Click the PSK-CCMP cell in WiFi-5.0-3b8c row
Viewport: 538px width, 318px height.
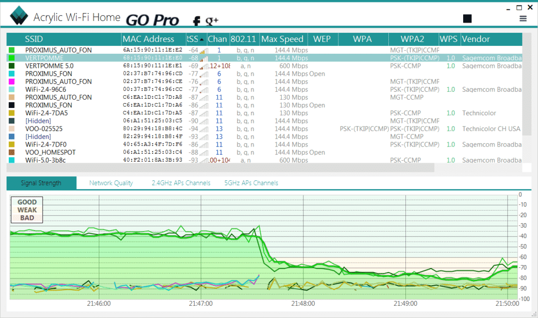tap(405, 160)
